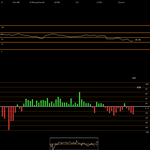Click the 'SI MunafaSutraR' header text
150x150 pixels.
[37, 2]
